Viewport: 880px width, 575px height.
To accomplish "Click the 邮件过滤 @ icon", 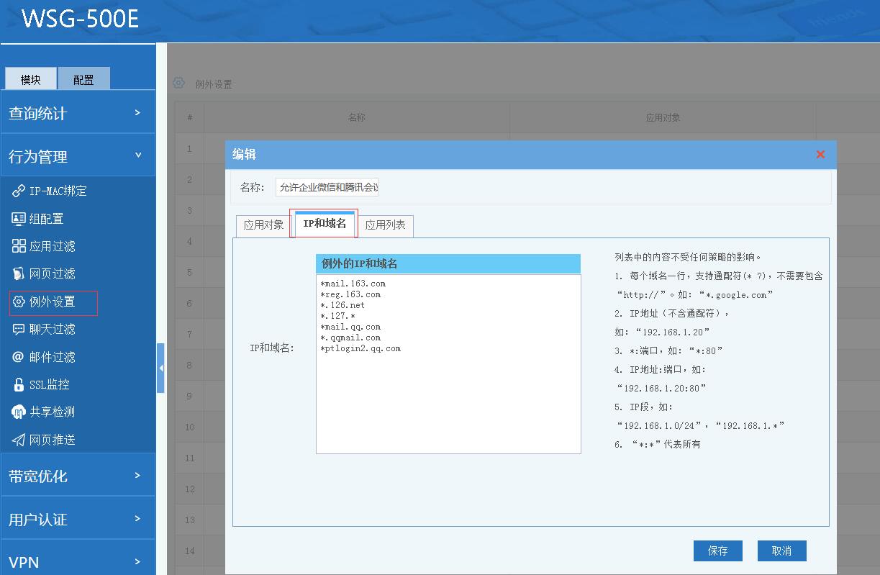I will click(x=19, y=357).
